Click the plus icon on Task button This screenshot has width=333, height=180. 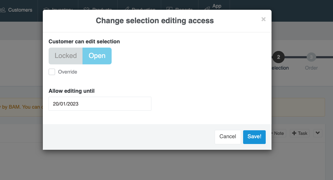pos(294,133)
